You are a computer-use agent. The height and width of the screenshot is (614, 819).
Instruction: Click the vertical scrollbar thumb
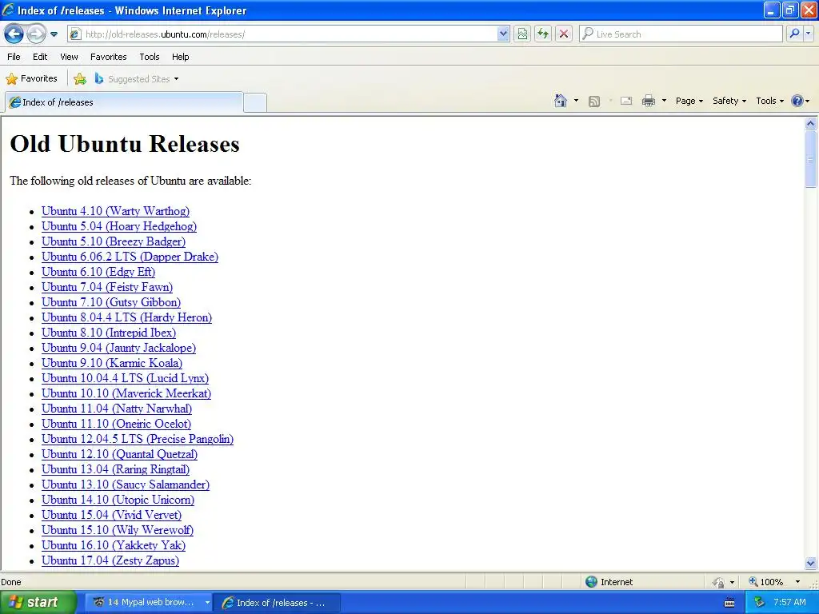[x=811, y=159]
